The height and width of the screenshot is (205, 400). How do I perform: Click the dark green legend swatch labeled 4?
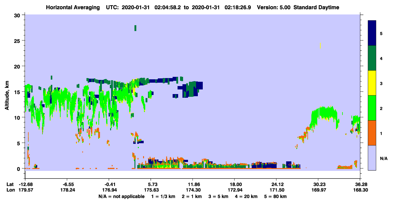pyautogui.click(x=372, y=58)
